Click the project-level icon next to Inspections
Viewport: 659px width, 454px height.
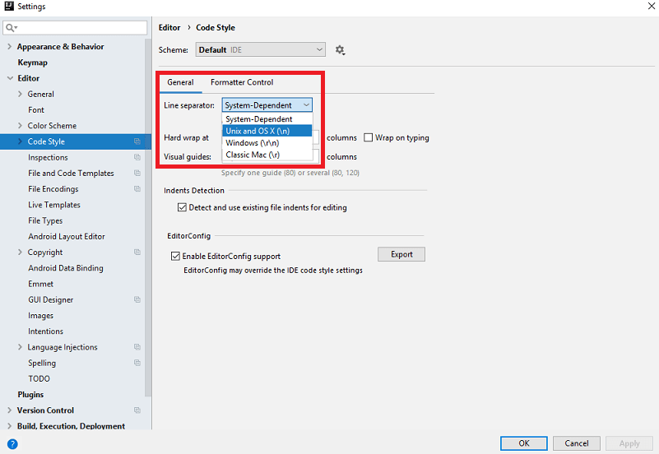pos(137,158)
